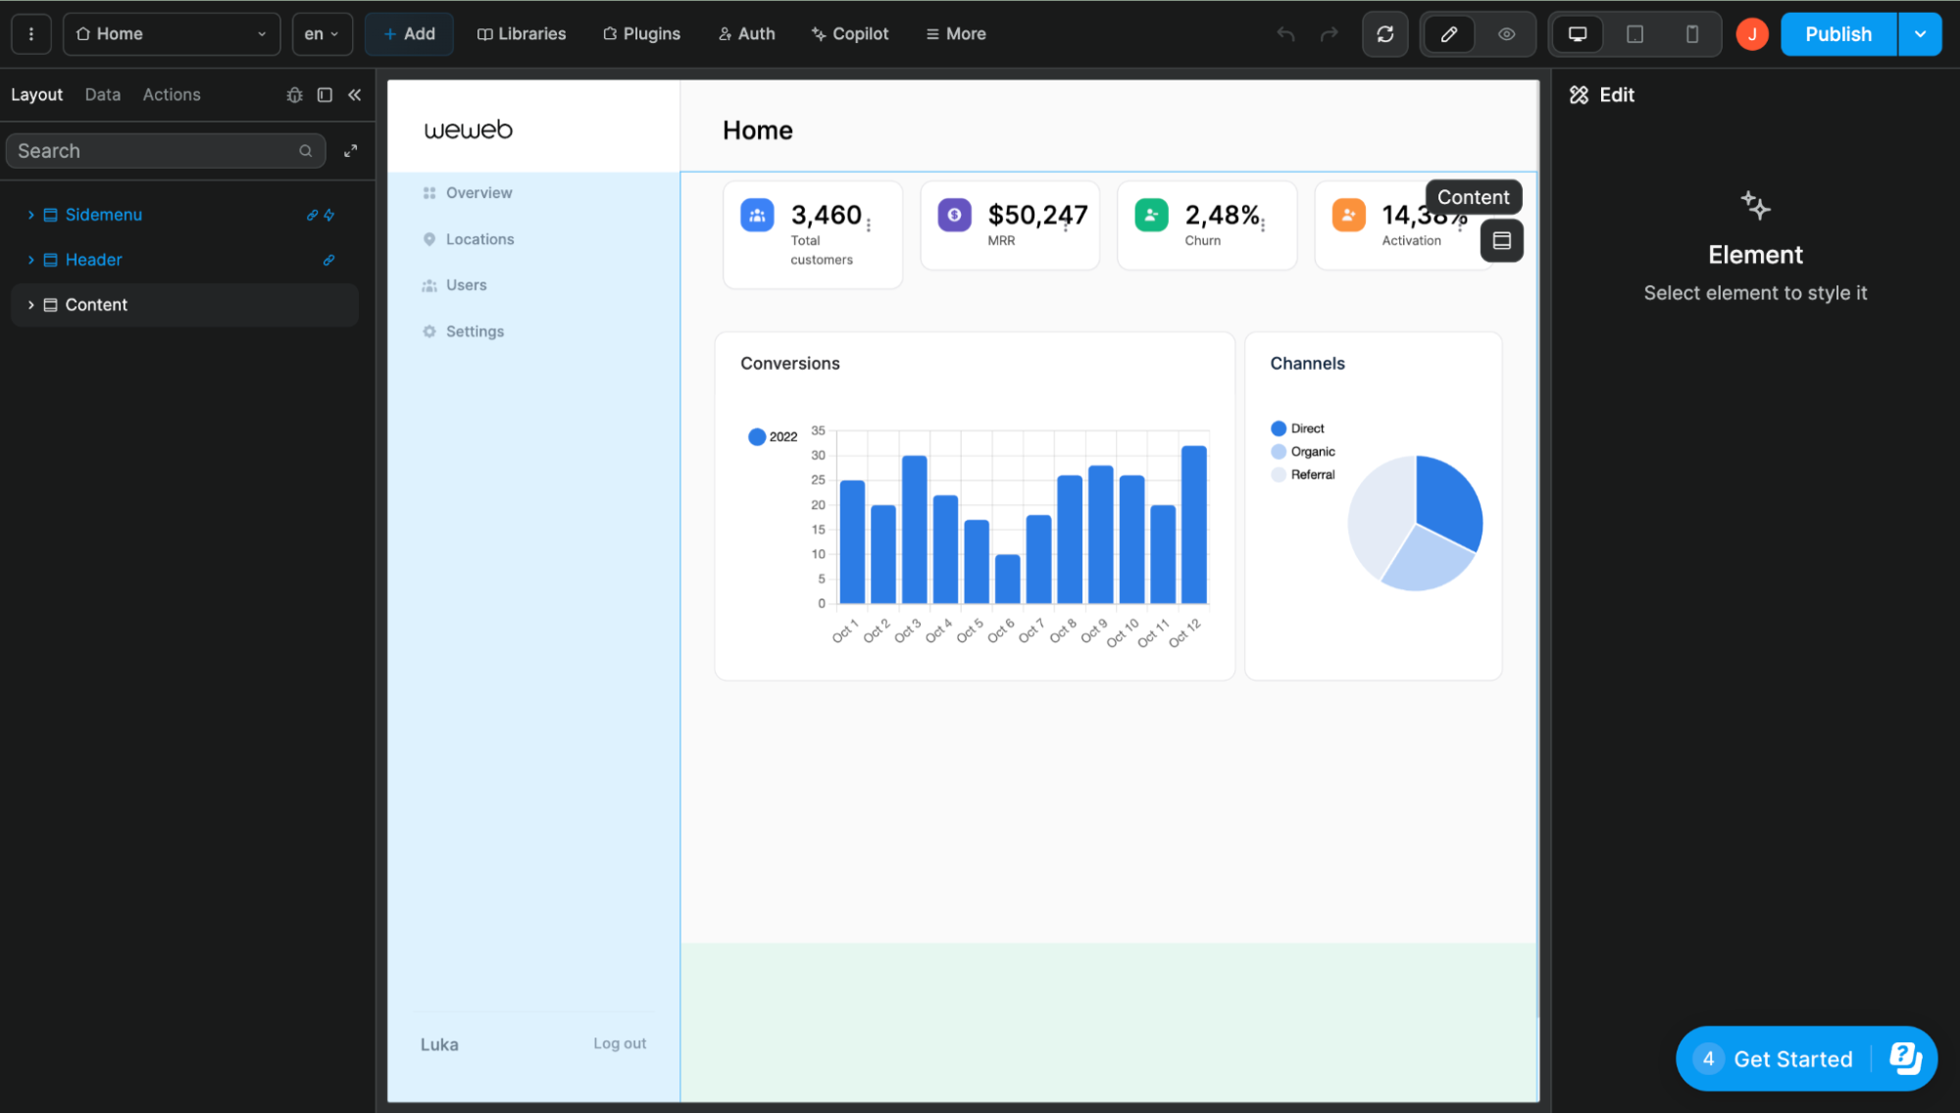Enable preview mode with the eye toggle
Image resolution: width=1960 pixels, height=1114 pixels.
click(x=1506, y=33)
